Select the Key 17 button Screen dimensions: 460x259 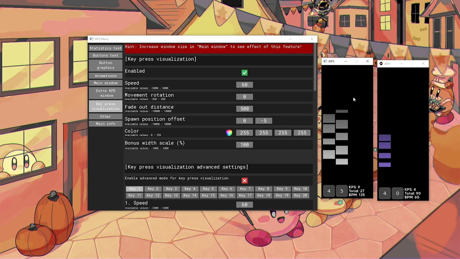pos(245,195)
